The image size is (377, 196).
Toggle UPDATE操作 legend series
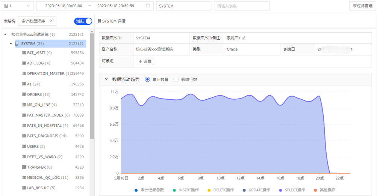coord(256,190)
